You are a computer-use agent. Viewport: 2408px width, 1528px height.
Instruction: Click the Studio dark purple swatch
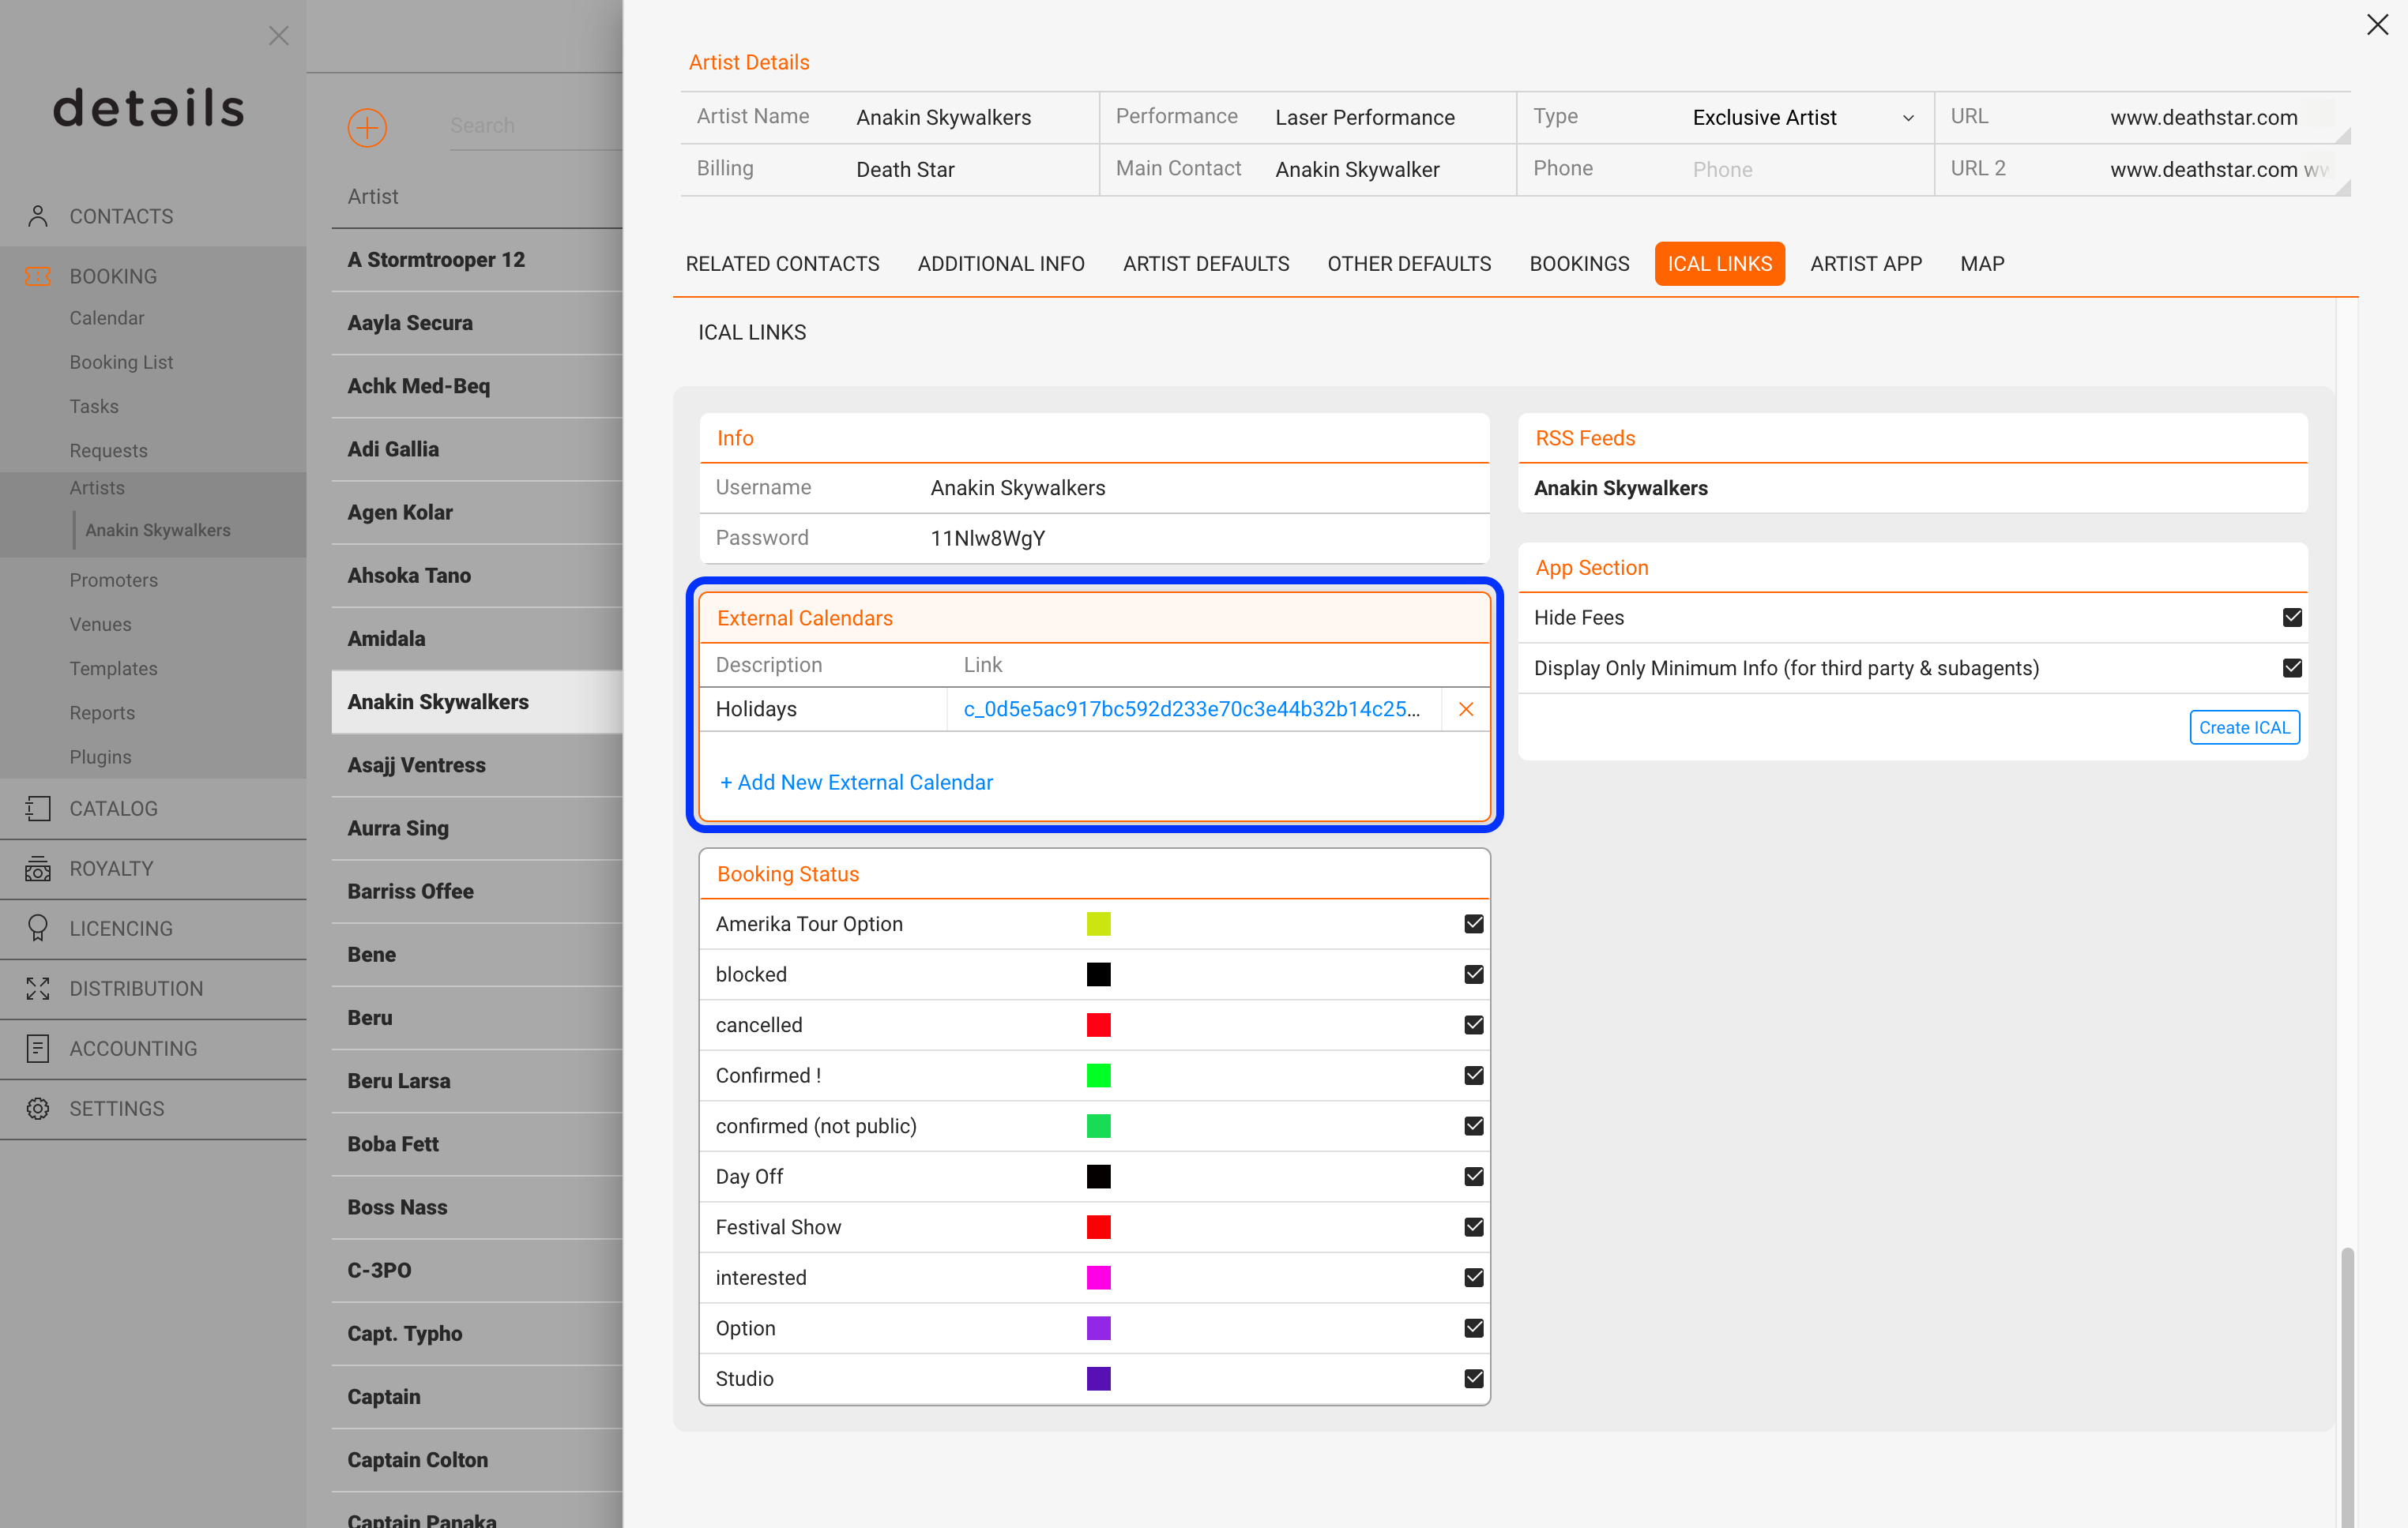coord(1098,1378)
